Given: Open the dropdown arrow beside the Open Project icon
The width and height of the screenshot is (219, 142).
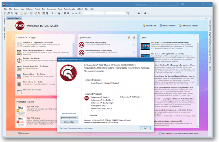Looking at the screenshot, I should coord(28,13).
